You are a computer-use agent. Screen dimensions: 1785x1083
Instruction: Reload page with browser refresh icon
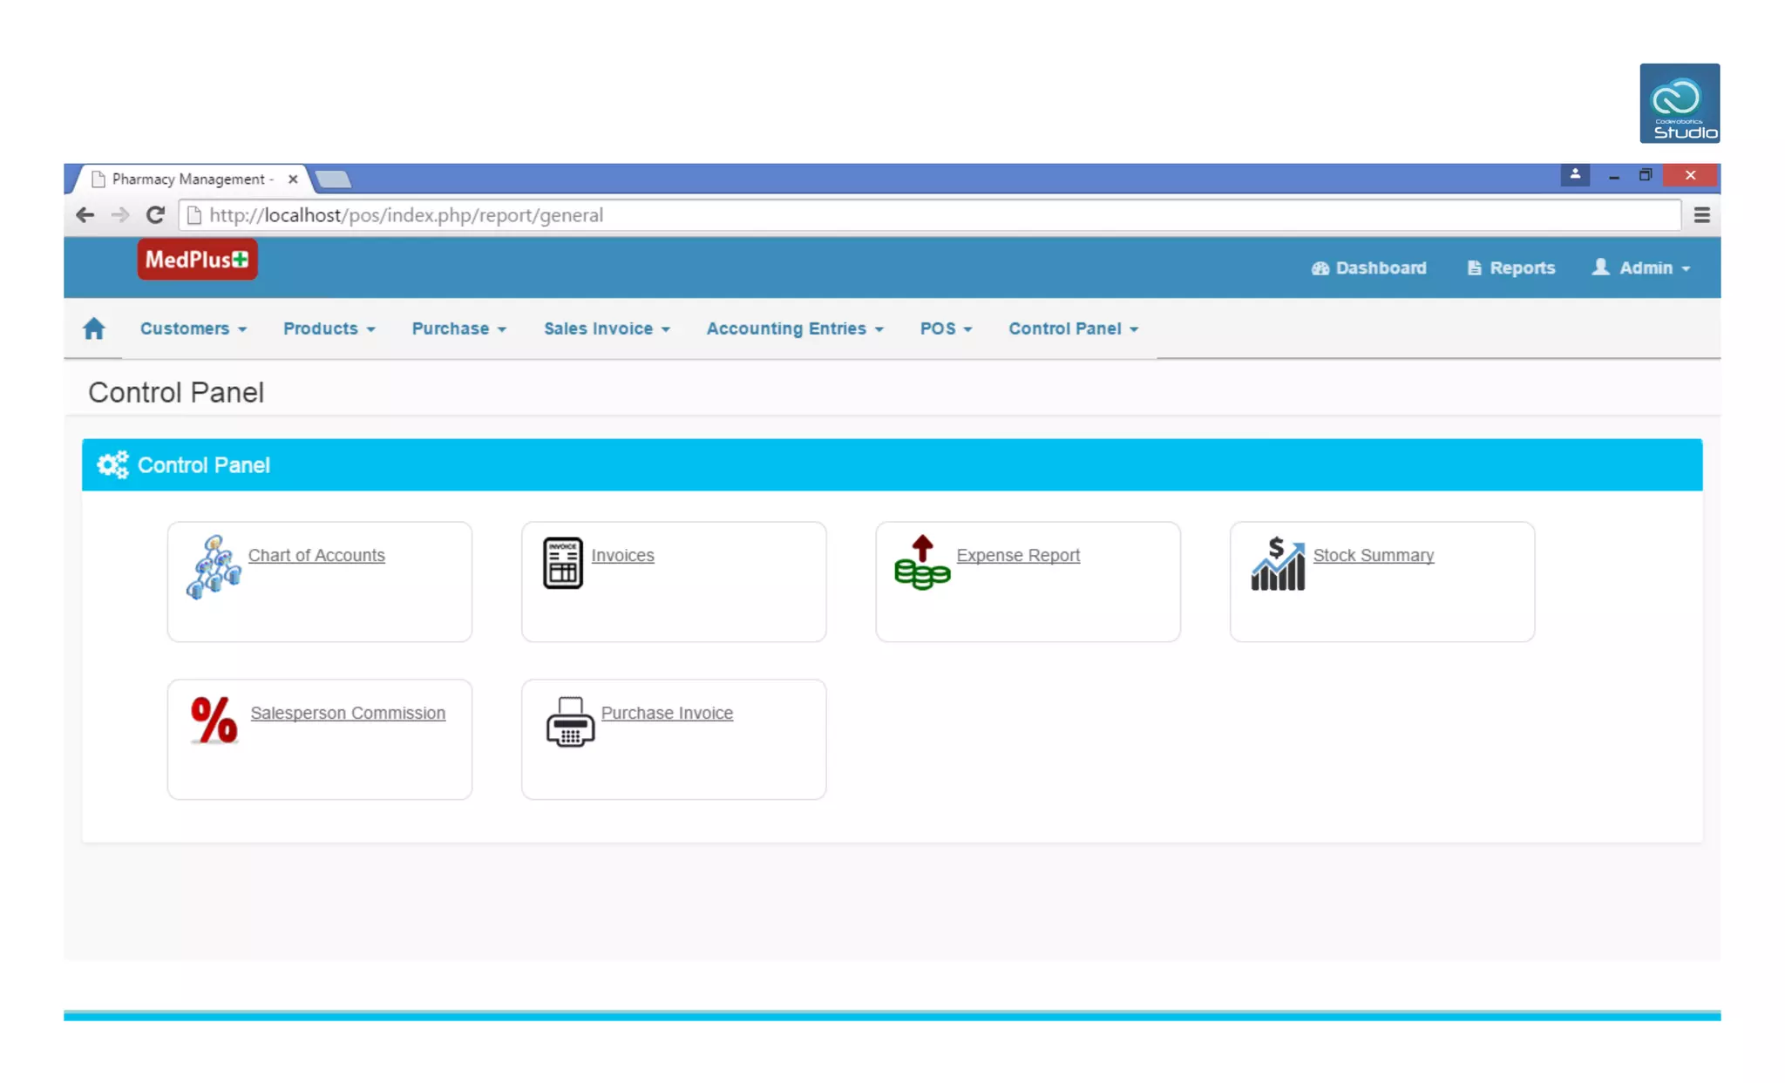(155, 215)
